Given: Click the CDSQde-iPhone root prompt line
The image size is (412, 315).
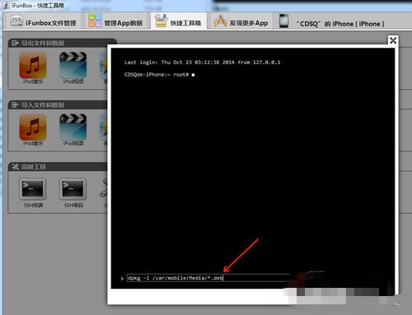Looking at the screenshot, I should click(x=159, y=75).
